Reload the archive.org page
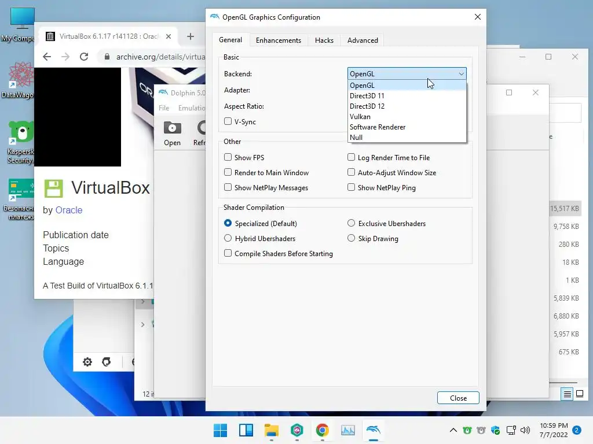This screenshot has width=593, height=444. (84, 57)
